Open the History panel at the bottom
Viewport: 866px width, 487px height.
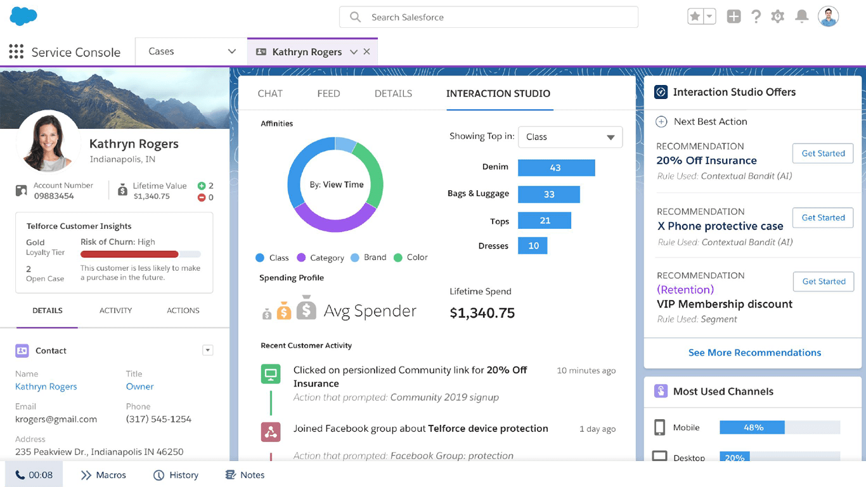[176, 474]
